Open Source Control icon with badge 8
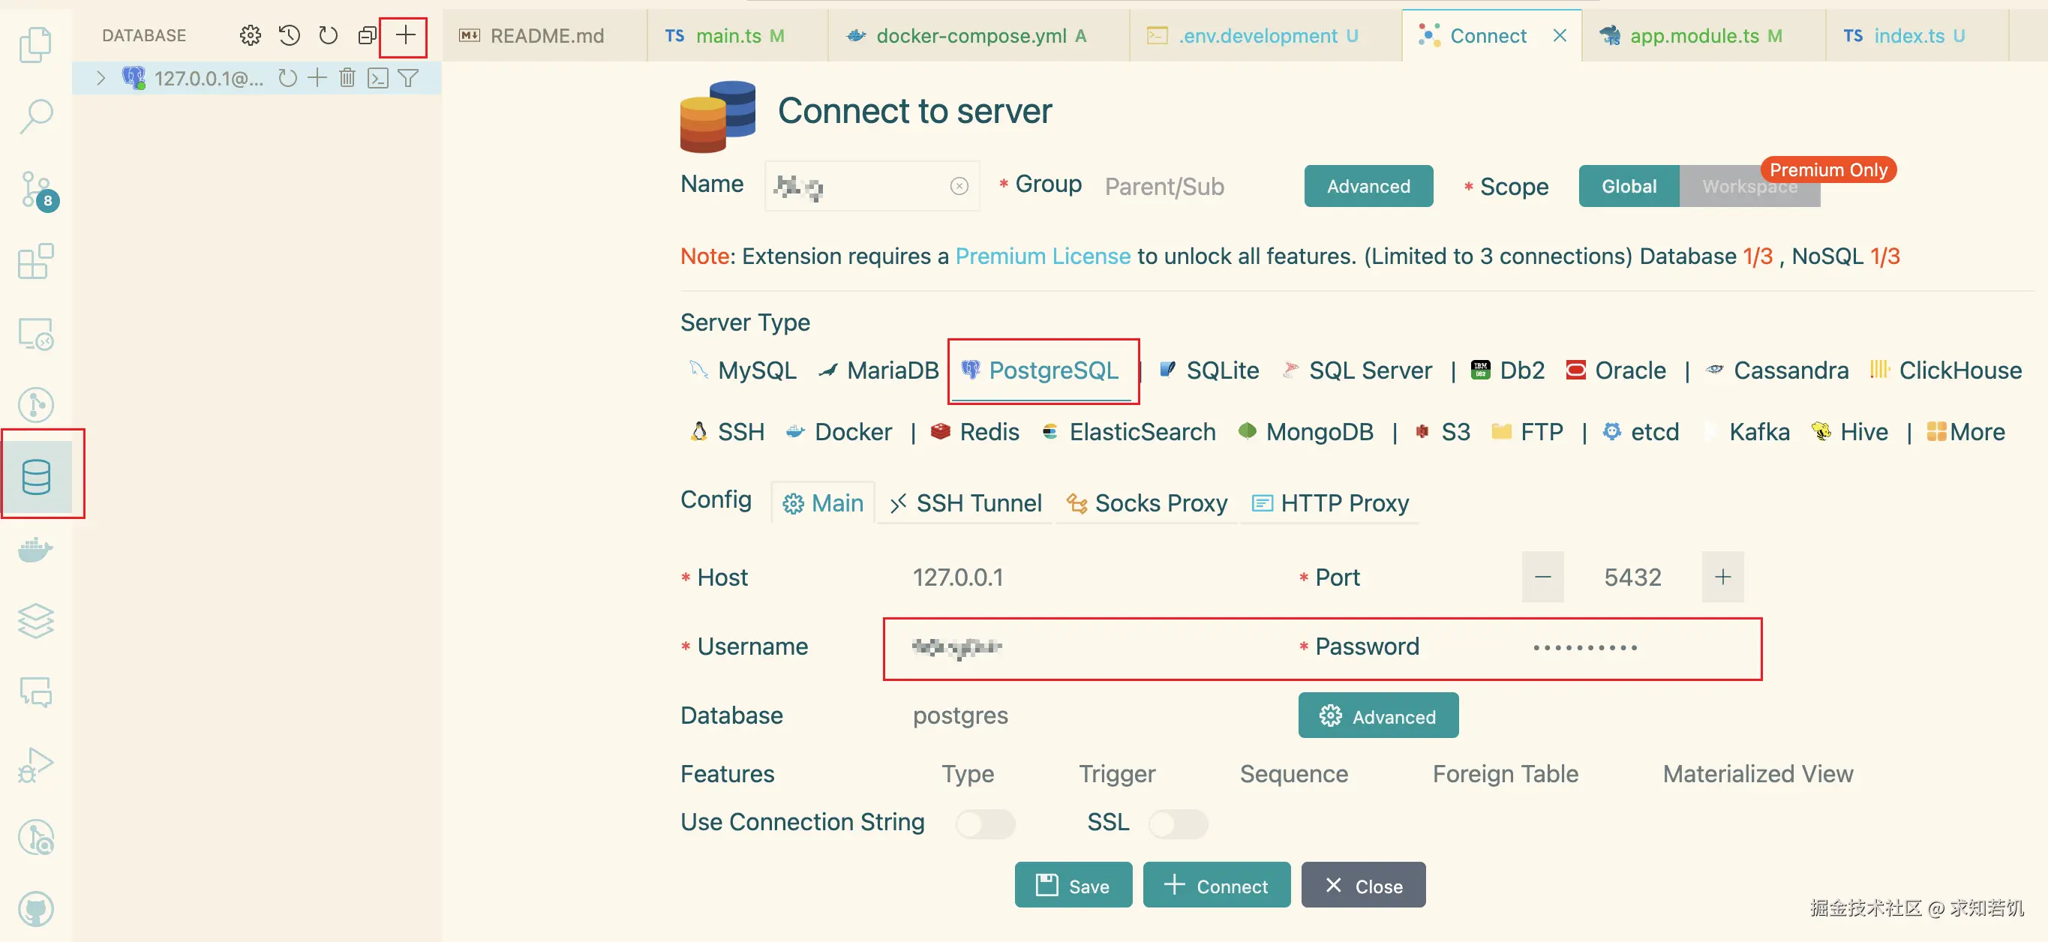 coord(36,188)
